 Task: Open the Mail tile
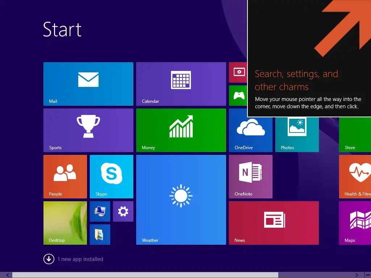pos(88,84)
